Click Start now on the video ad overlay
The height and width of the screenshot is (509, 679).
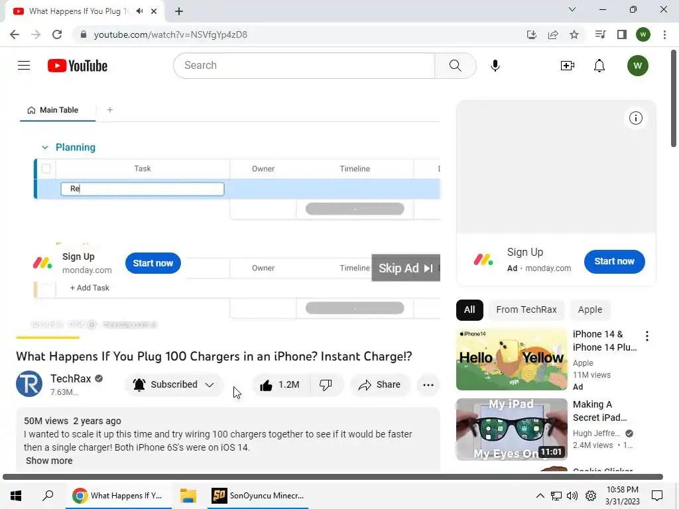[x=153, y=263]
